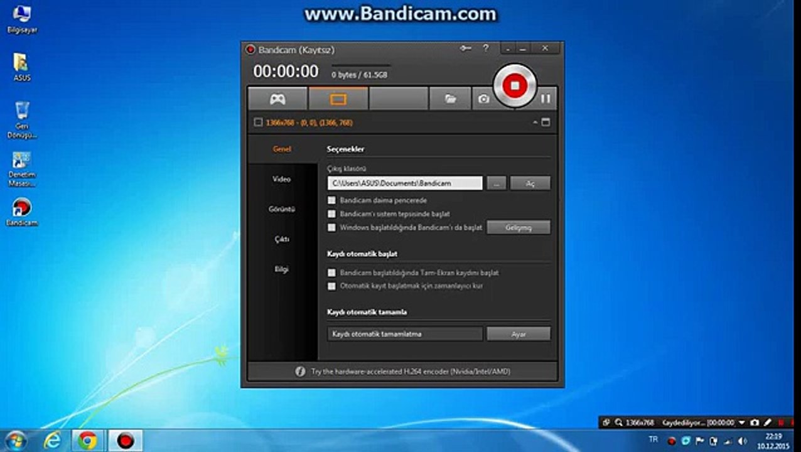Screen dimensions: 801x452
Task: Browse output folder with the ... button
Action: point(496,183)
